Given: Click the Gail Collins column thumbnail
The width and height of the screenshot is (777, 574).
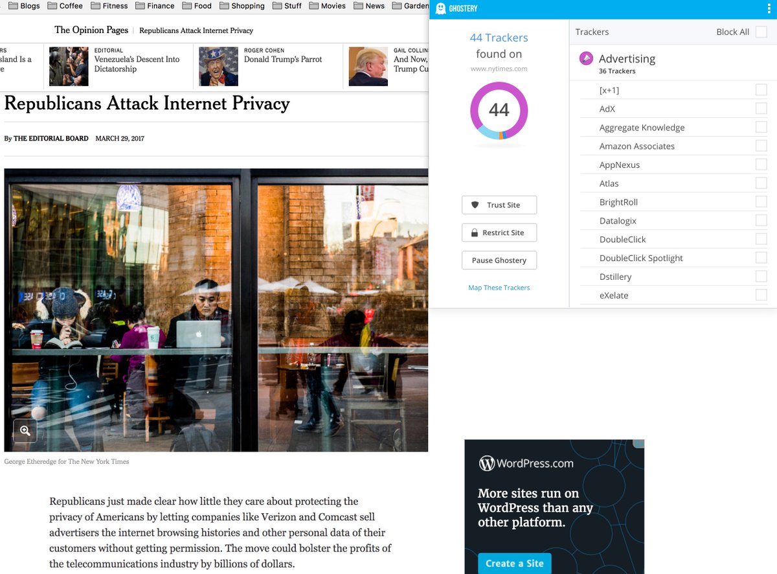Looking at the screenshot, I should (x=368, y=66).
